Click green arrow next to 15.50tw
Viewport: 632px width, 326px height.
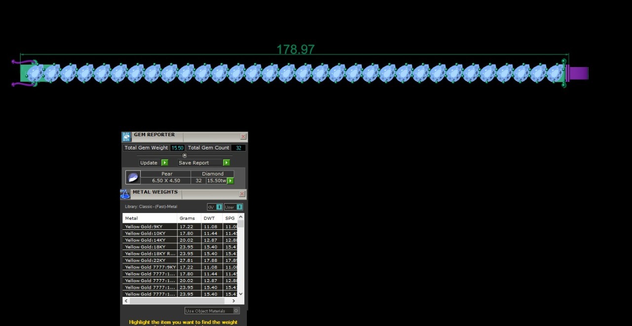pyautogui.click(x=230, y=181)
